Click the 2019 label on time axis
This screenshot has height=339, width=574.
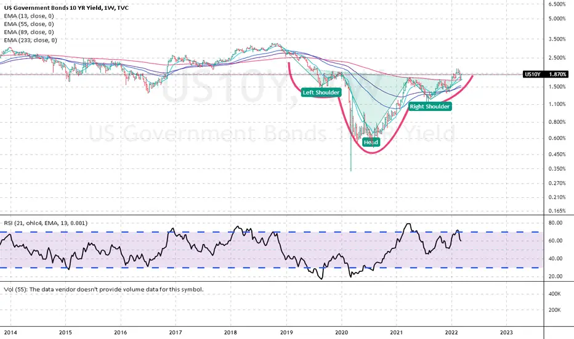tap(286, 332)
